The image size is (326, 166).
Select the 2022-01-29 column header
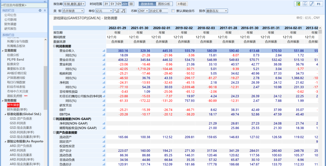[x=117, y=28]
